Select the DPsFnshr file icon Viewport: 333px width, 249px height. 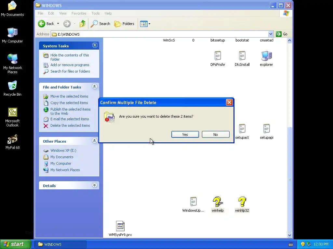point(218,56)
